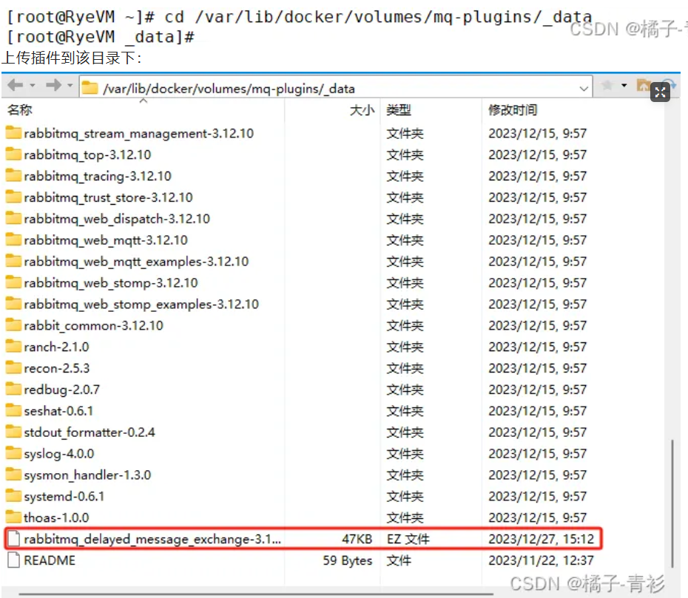The image size is (688, 598).
Task: Select the thoas-1.0.0 folder
Action: 56,517
